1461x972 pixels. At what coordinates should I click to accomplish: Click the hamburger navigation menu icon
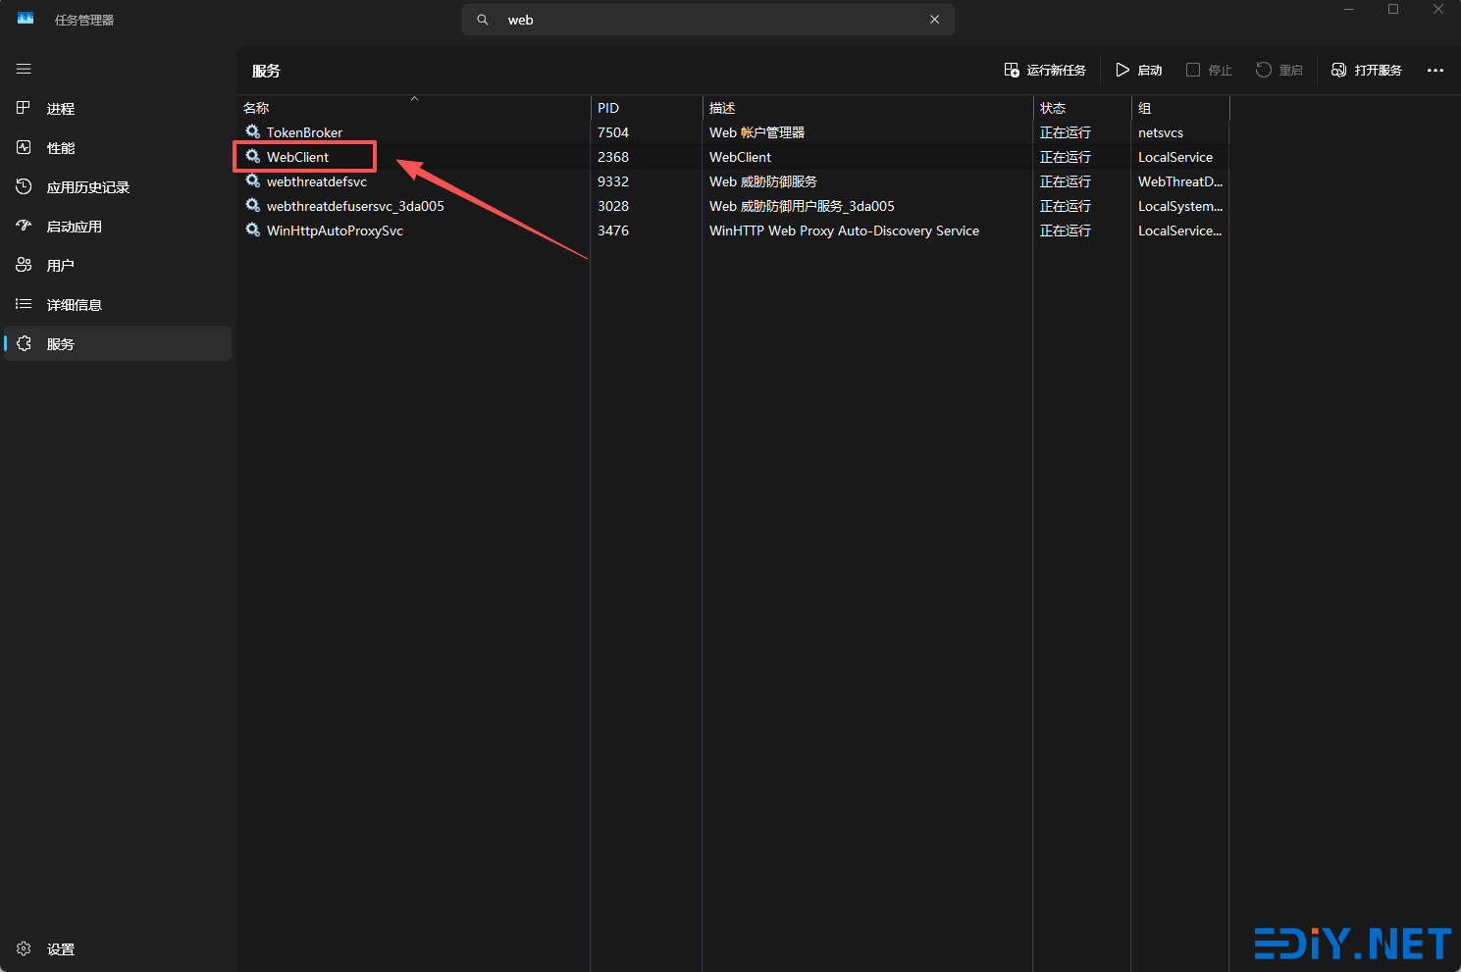pyautogui.click(x=24, y=69)
